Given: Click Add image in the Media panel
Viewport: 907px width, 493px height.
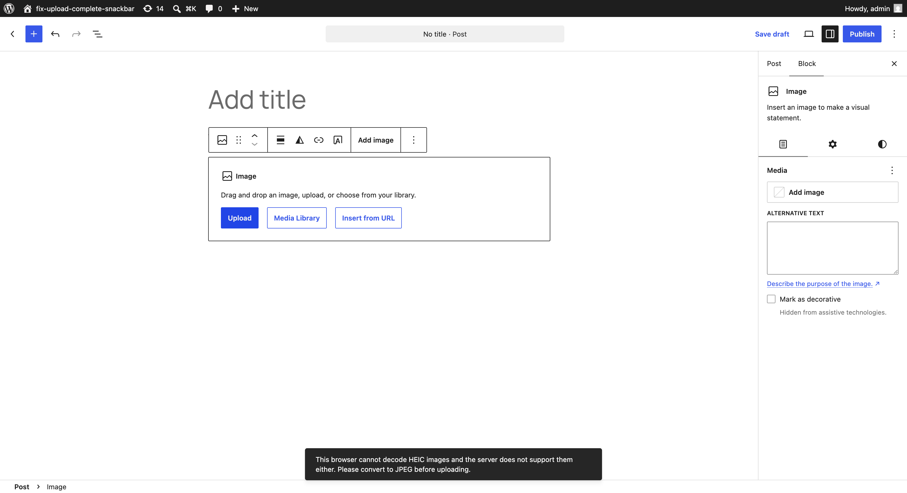Looking at the screenshot, I should pos(832,192).
